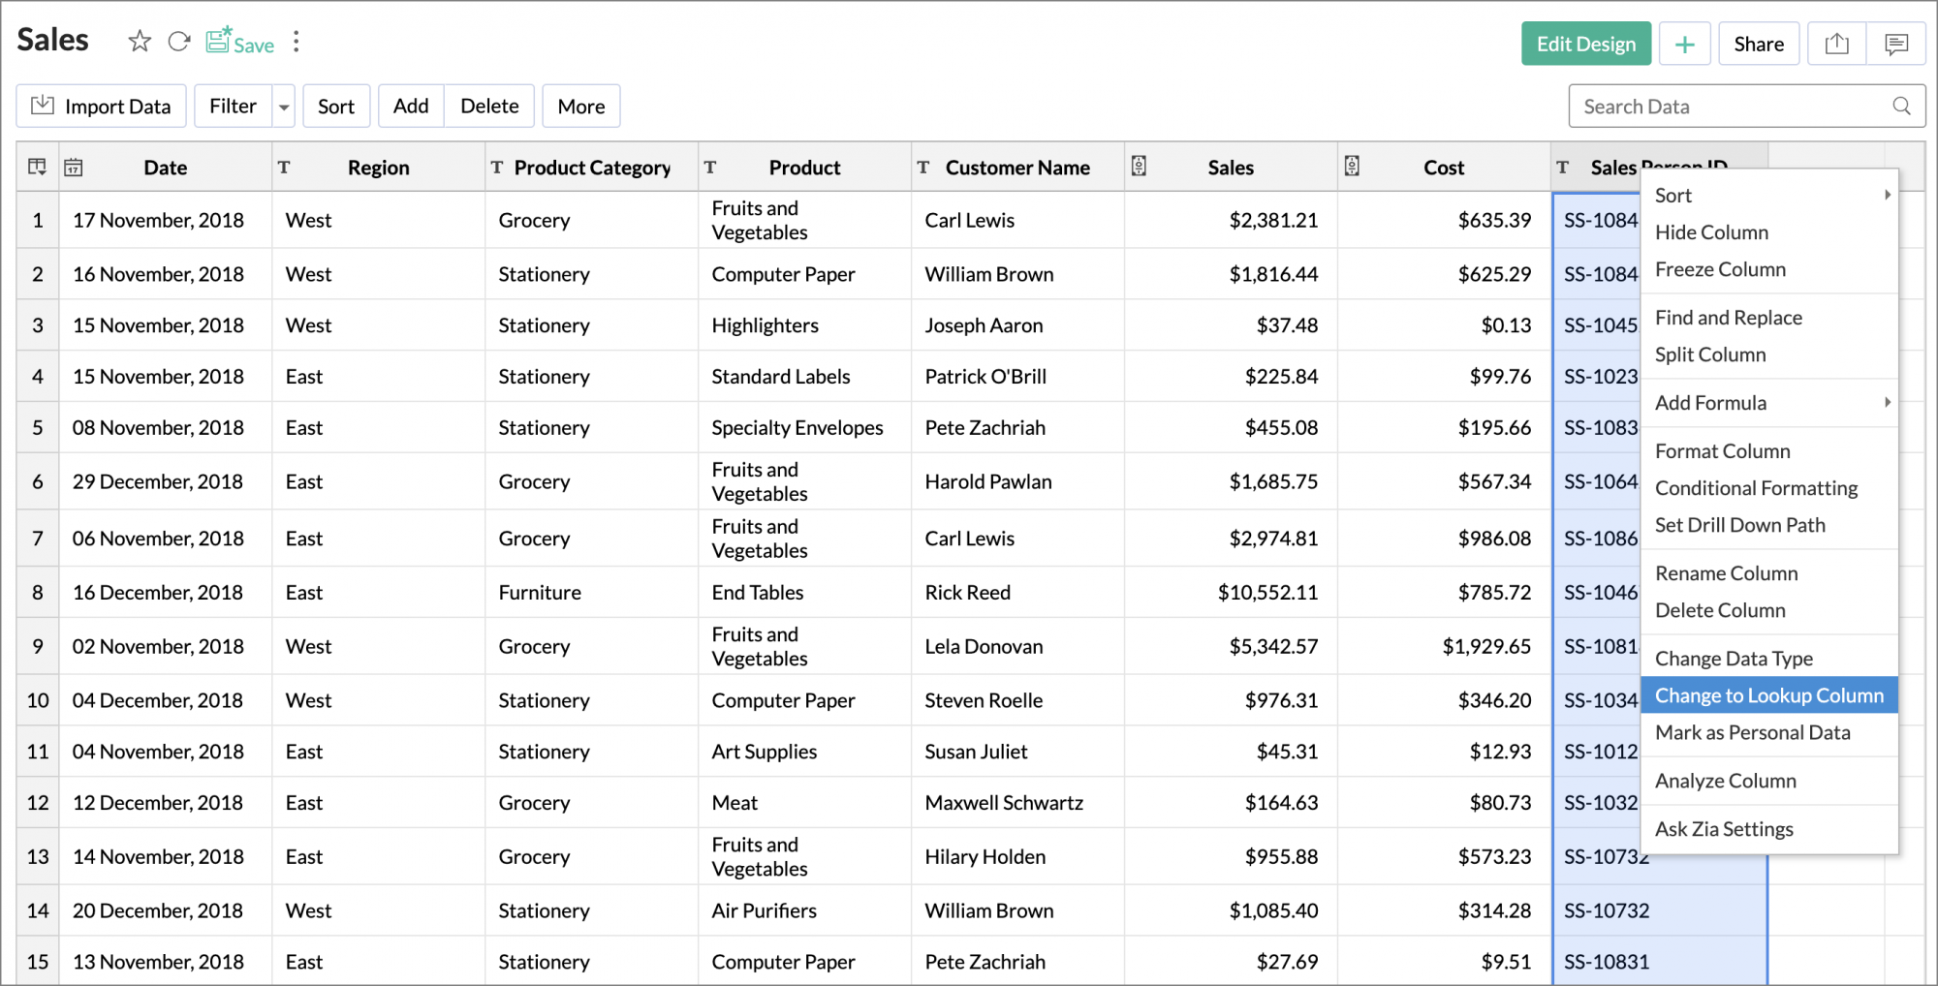Open the vertical three-dot options menu
The height and width of the screenshot is (986, 1938).
pos(297,42)
